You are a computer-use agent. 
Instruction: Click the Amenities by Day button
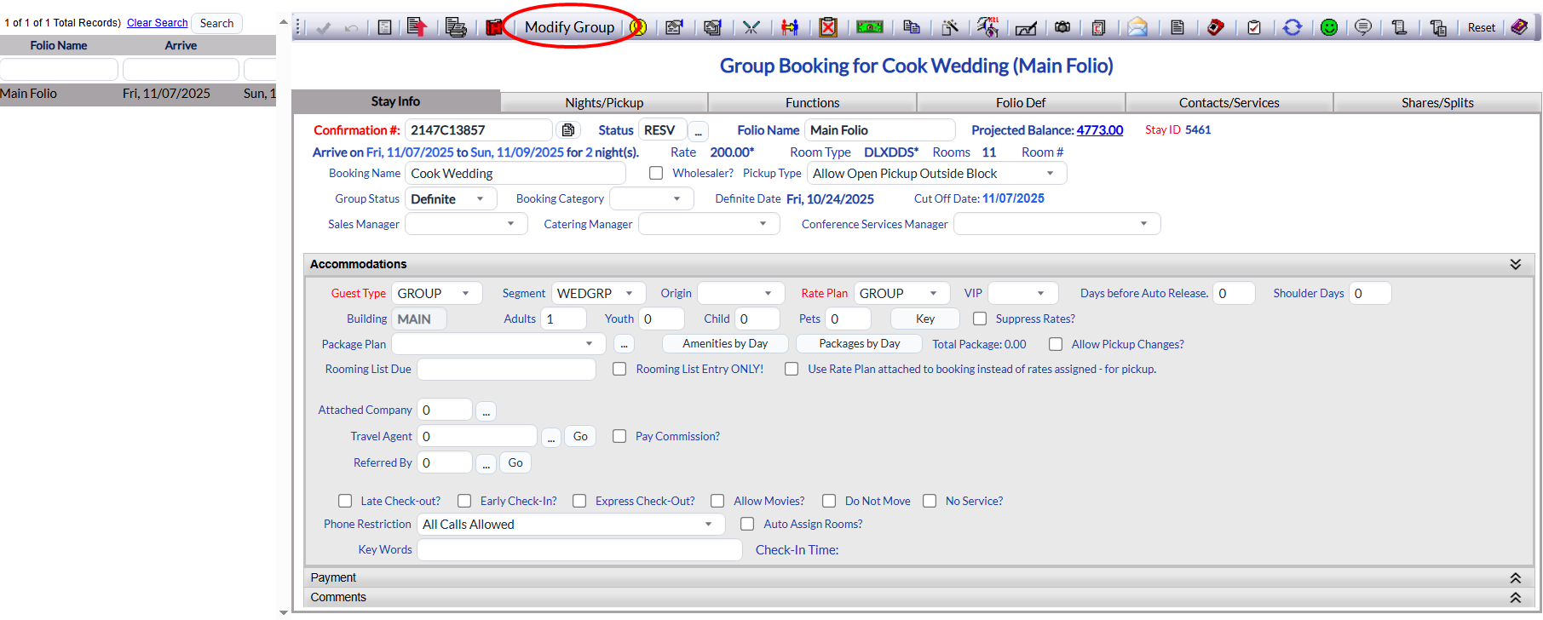coord(725,344)
